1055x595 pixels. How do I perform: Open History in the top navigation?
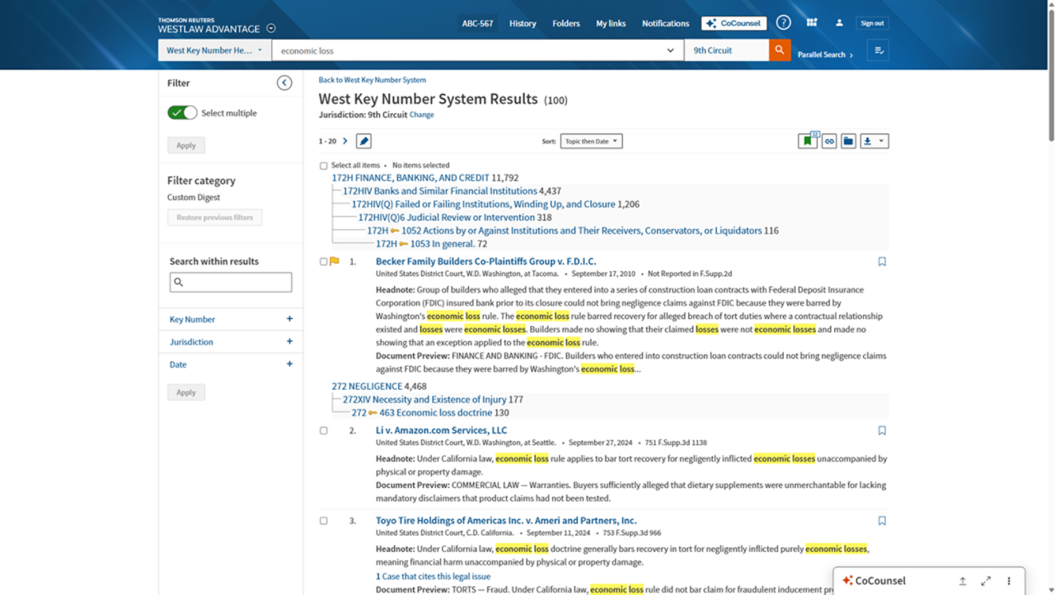(x=523, y=23)
